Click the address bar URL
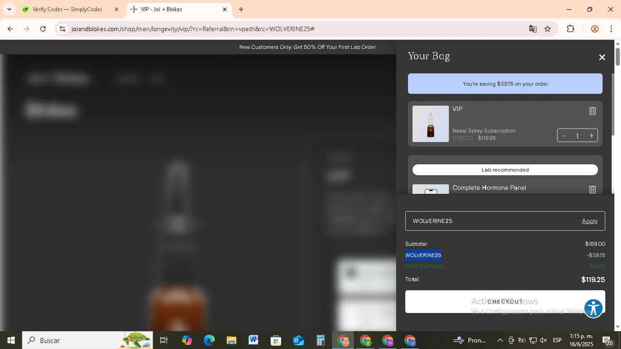Screen dimensions: 621x349 (x=193, y=29)
